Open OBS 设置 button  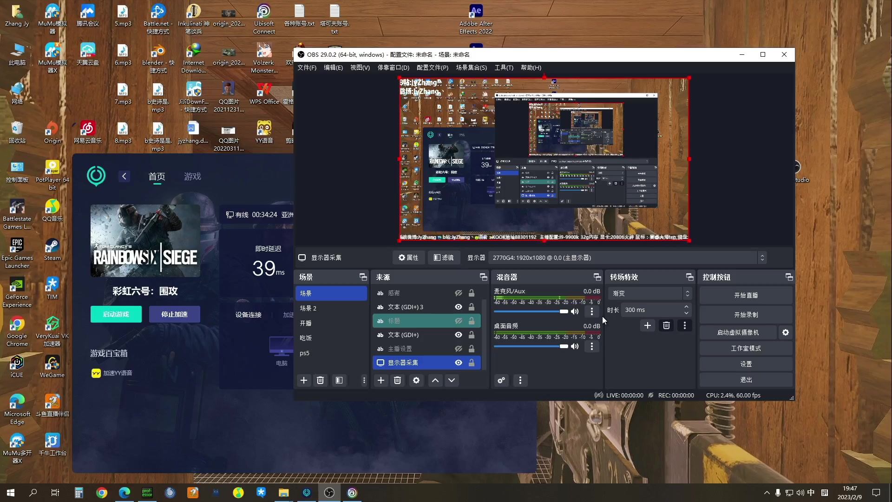coord(746,364)
